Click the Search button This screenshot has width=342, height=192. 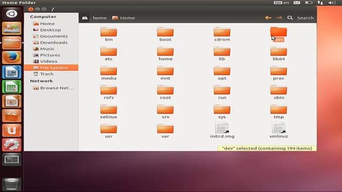(300, 18)
